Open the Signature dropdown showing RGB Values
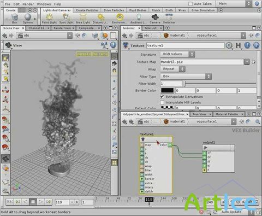The width and height of the screenshot is (262, 216). (x=177, y=54)
